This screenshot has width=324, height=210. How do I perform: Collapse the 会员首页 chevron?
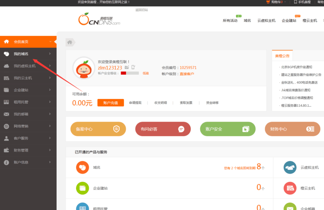(x=50, y=42)
